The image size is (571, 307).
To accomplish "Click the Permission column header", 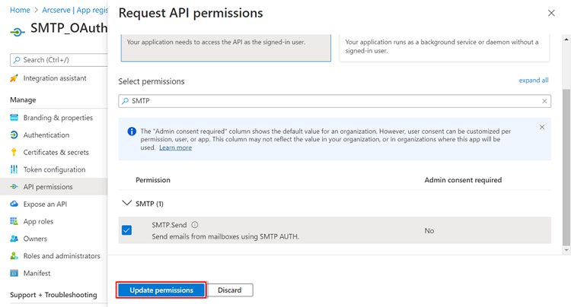I will tap(153, 180).
